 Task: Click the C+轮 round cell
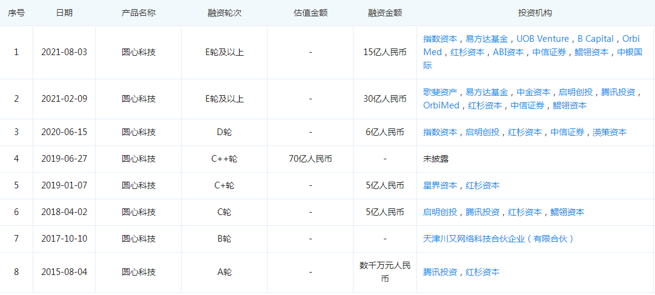[x=225, y=185]
